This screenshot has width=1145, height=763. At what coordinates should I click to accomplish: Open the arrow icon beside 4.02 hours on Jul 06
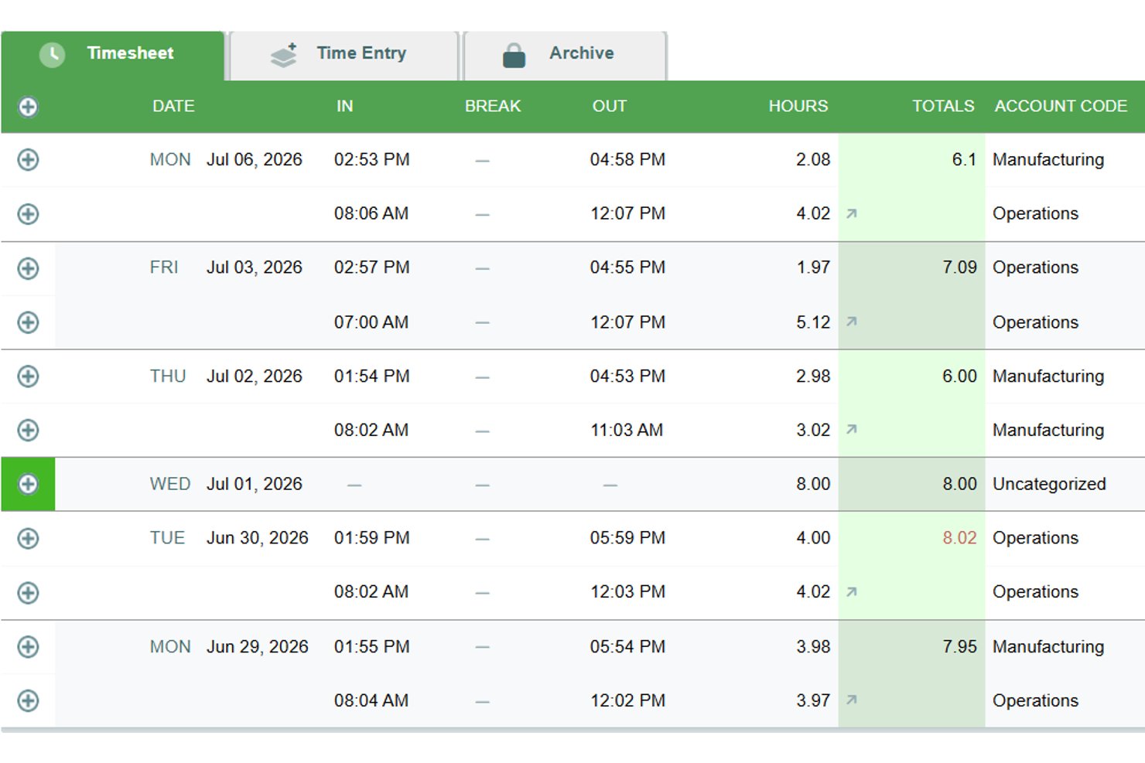[851, 213]
